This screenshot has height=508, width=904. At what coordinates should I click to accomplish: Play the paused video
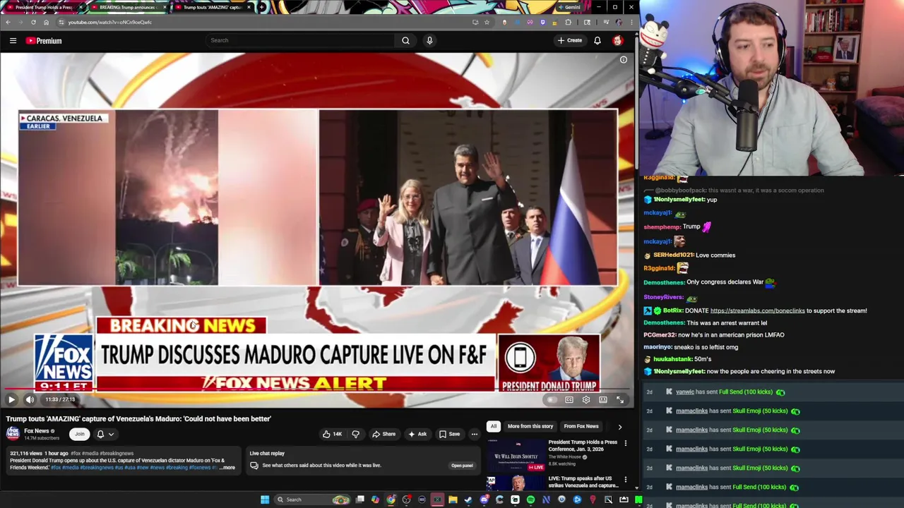(x=11, y=399)
